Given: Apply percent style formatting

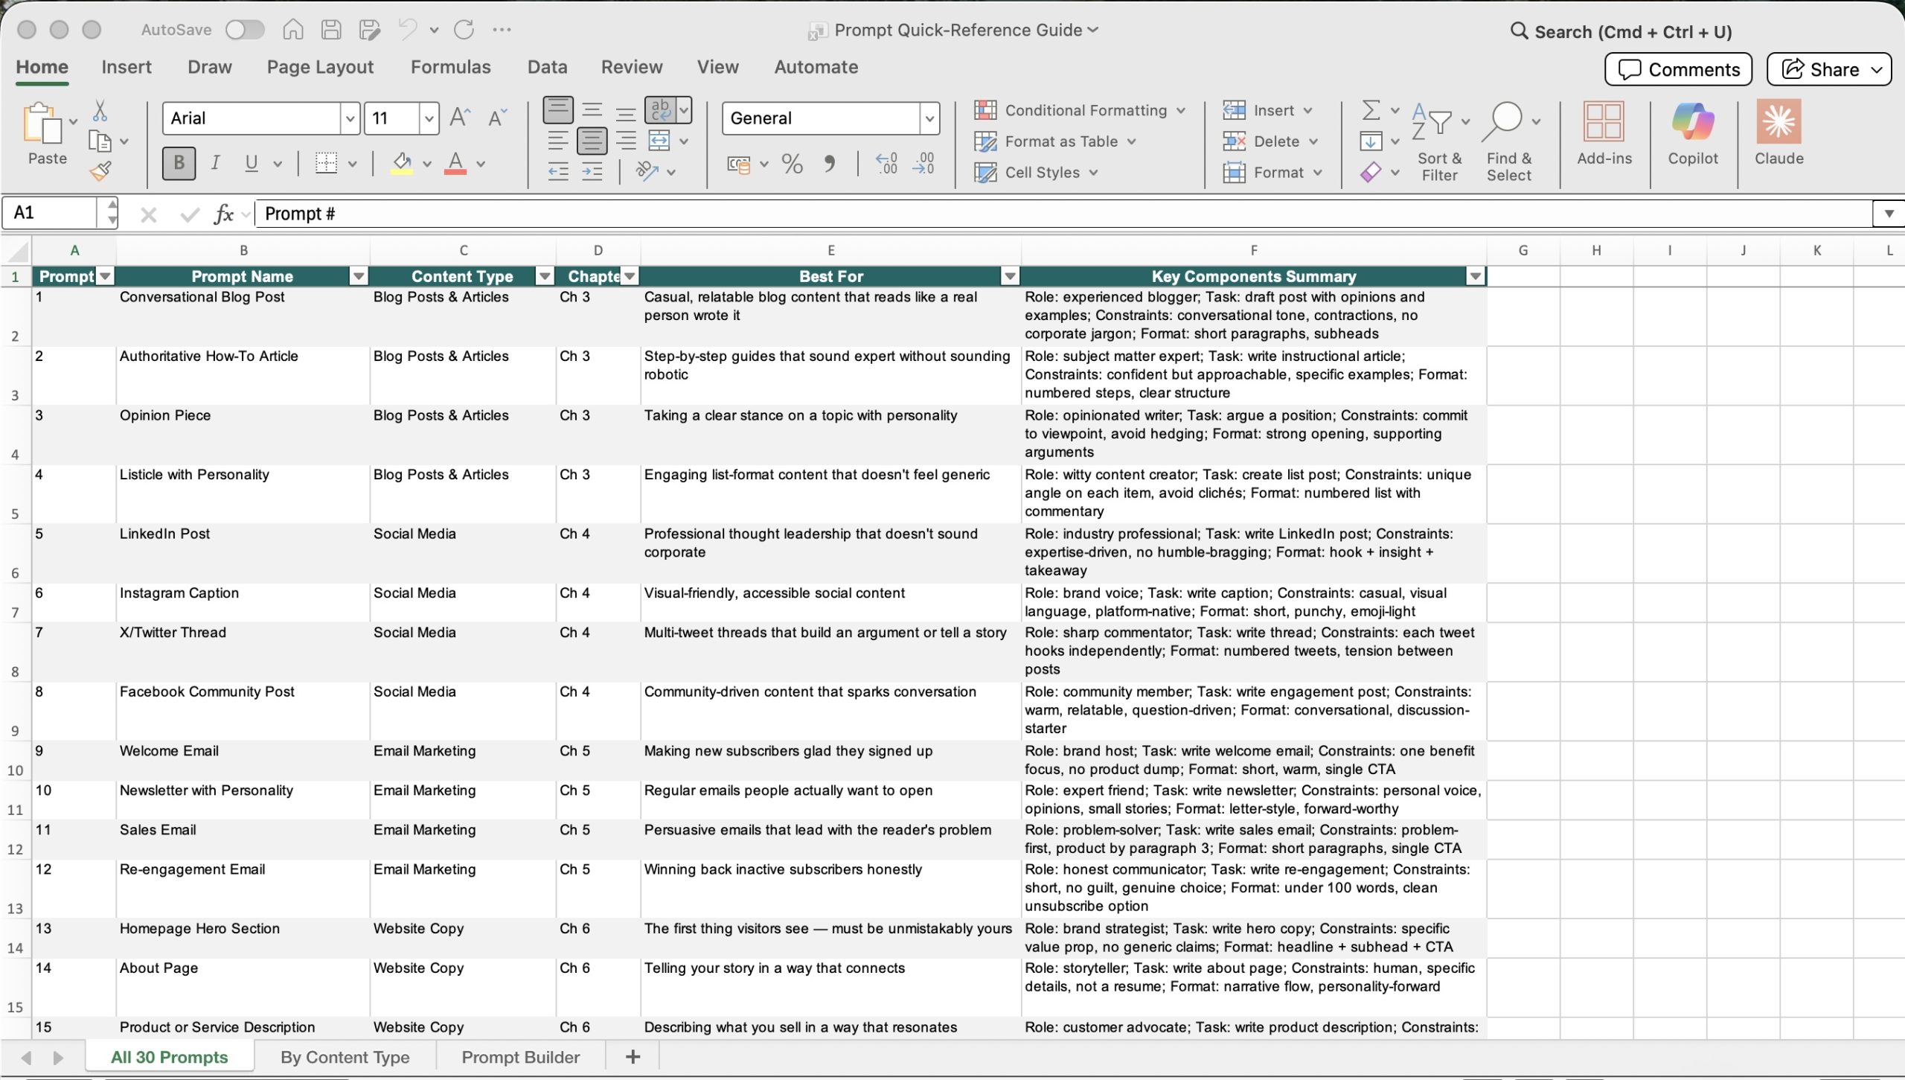Looking at the screenshot, I should pos(792,164).
